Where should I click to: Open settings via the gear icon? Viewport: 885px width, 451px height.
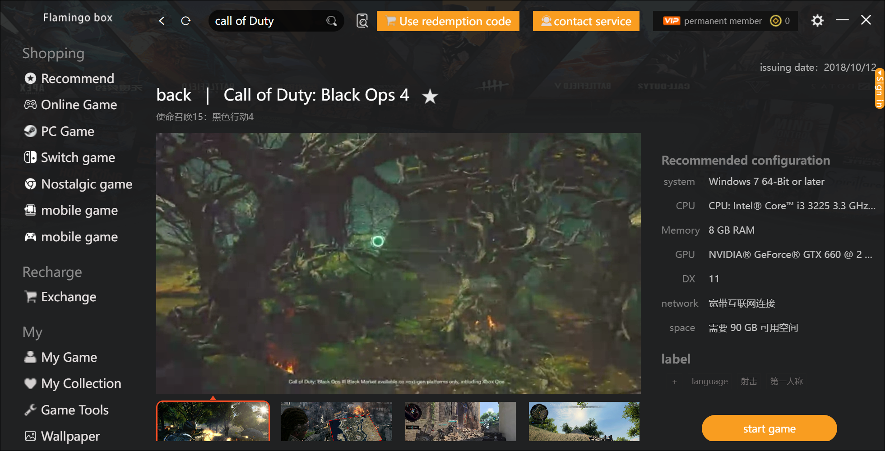pyautogui.click(x=817, y=21)
